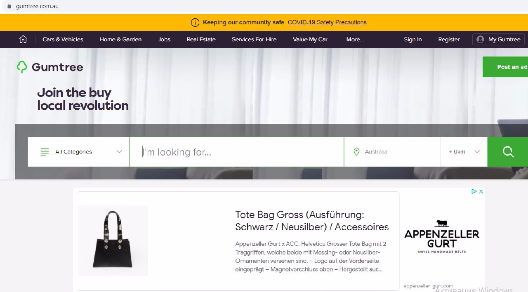The image size is (528, 292).
Task: Click the Gumtree tree logo
Action: point(22,67)
